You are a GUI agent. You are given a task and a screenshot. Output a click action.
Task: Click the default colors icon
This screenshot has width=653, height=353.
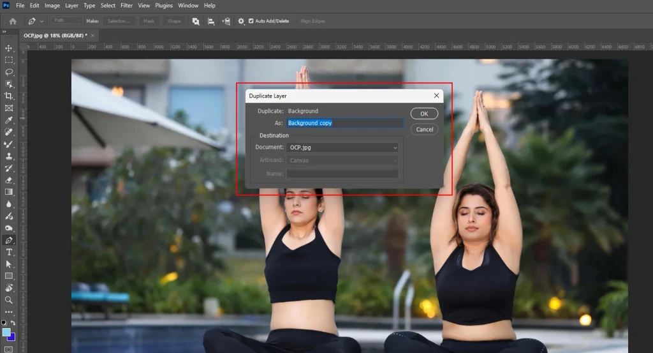click(4, 322)
